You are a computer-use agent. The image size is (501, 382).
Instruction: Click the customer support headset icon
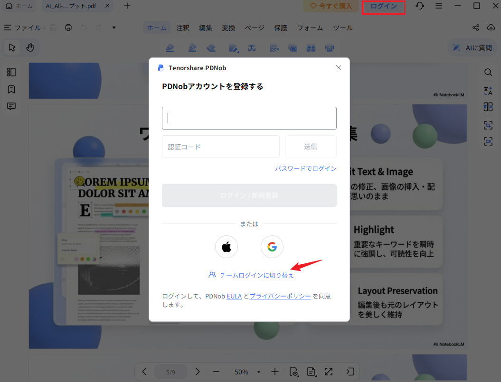coord(419,6)
